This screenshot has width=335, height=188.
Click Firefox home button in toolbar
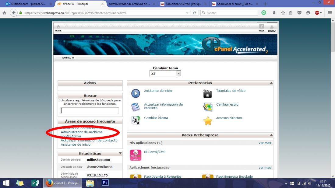pos(4,13)
